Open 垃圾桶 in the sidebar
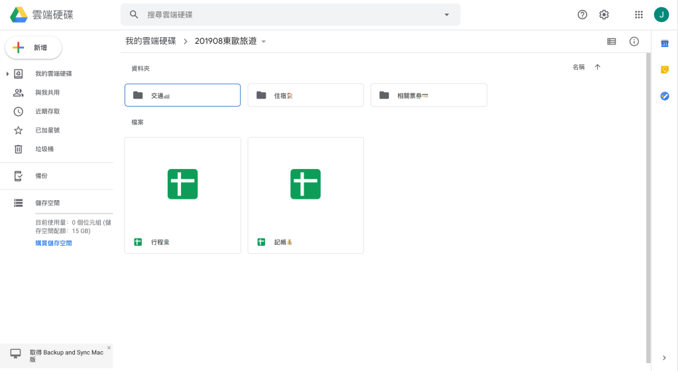 click(x=44, y=149)
